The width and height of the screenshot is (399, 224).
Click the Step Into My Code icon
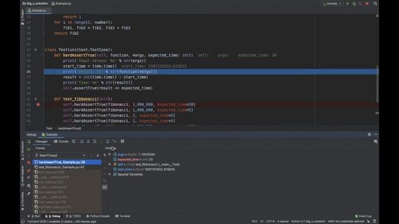(95, 141)
